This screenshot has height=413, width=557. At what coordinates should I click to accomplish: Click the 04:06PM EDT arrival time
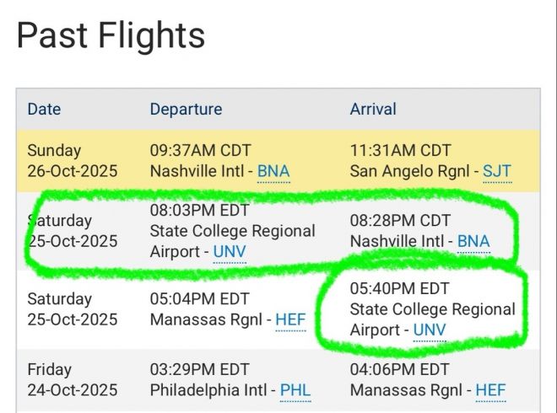click(x=399, y=369)
